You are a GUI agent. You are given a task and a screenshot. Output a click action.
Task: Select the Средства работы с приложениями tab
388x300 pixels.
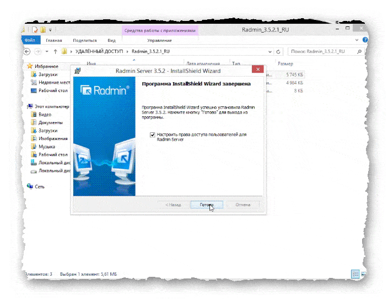(160, 30)
